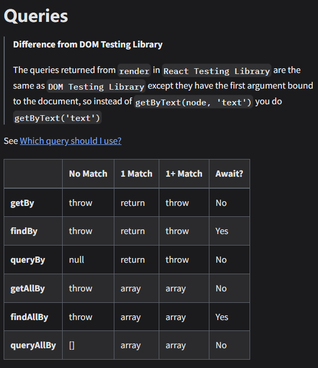318x368 pixels.
Task: Select the findAllBy row label
Action: pyautogui.click(x=29, y=317)
